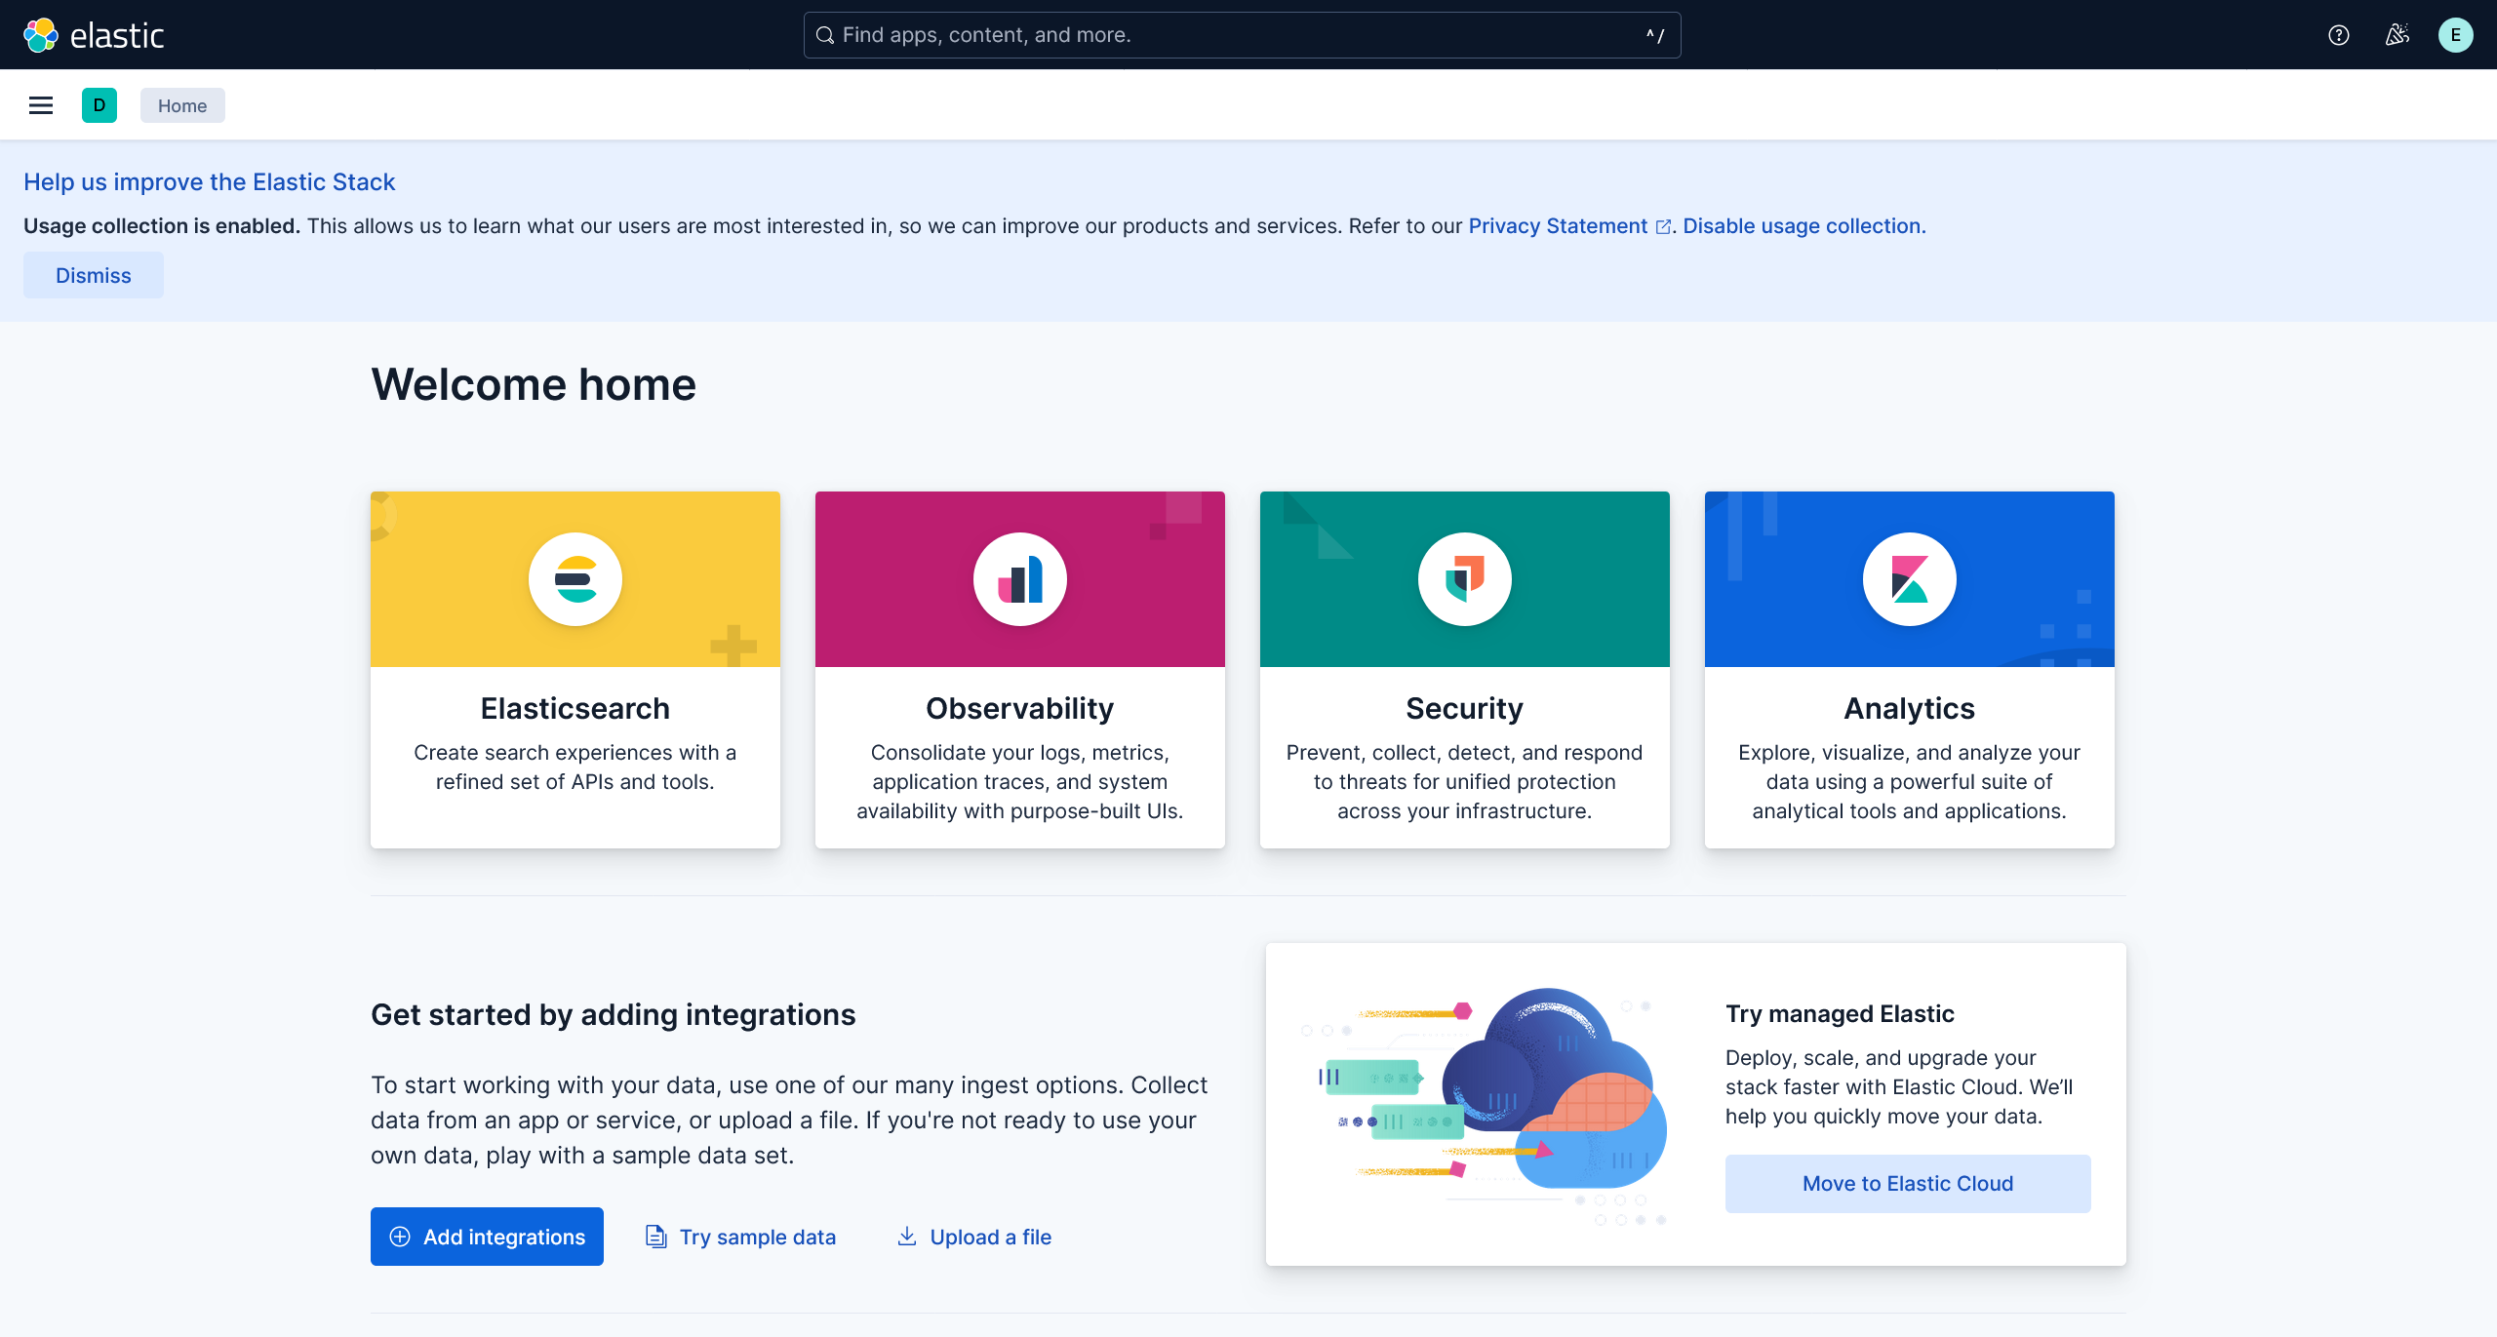The image size is (2497, 1337).
Task: Dismiss the usage collection banner
Action: (94, 276)
